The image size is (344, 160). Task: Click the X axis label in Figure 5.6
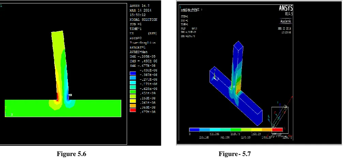[12, 115]
